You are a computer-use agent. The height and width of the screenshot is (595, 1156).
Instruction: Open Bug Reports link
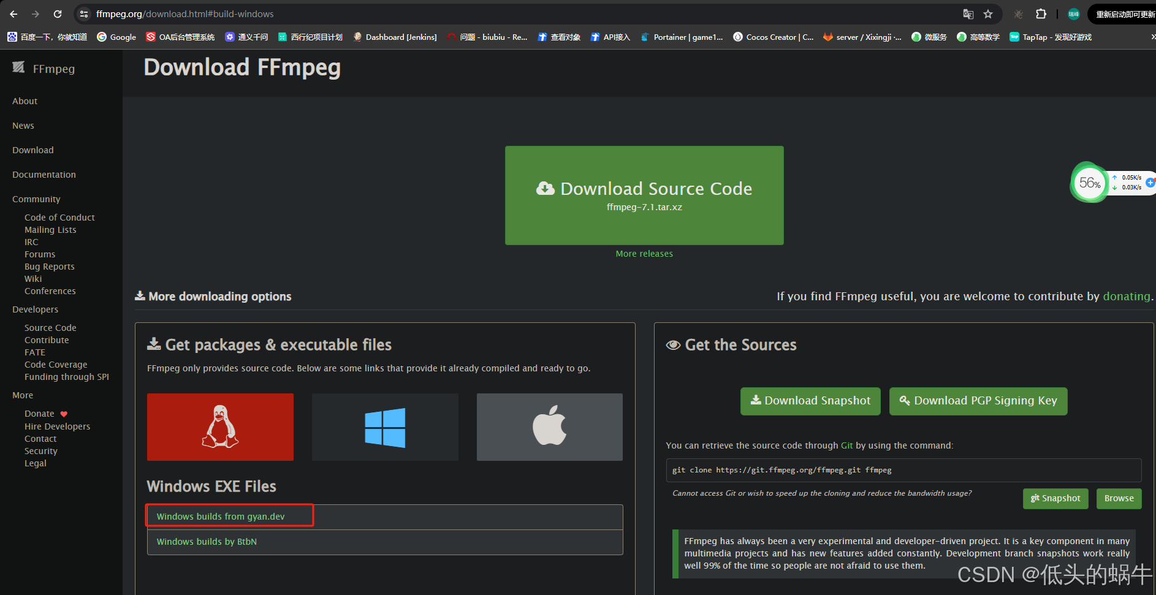pyautogui.click(x=50, y=267)
